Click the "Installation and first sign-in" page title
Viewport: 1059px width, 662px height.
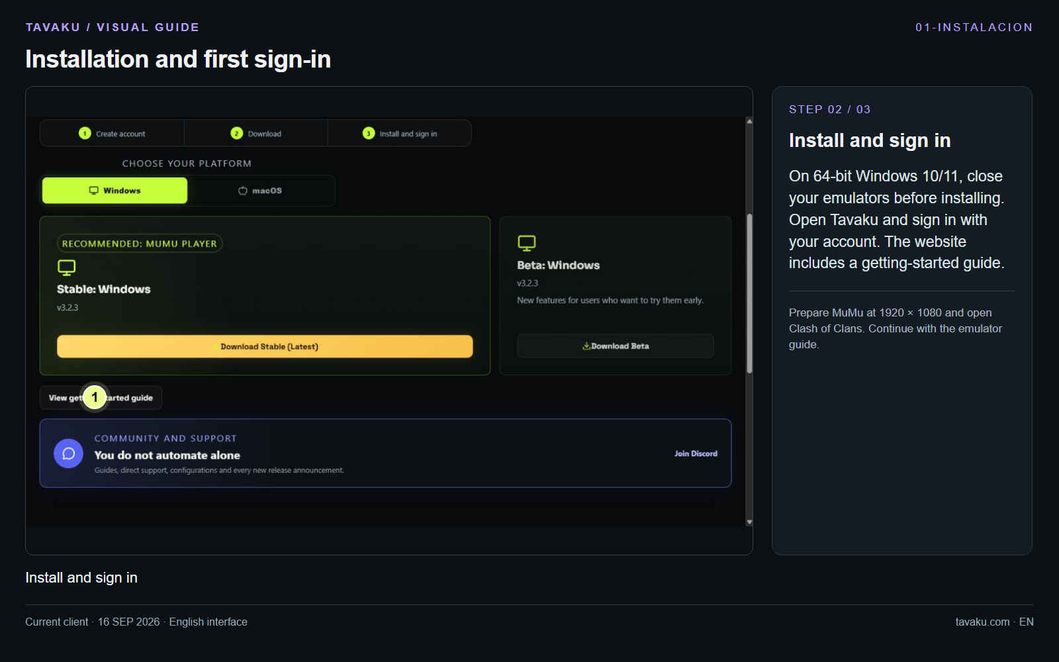178,59
